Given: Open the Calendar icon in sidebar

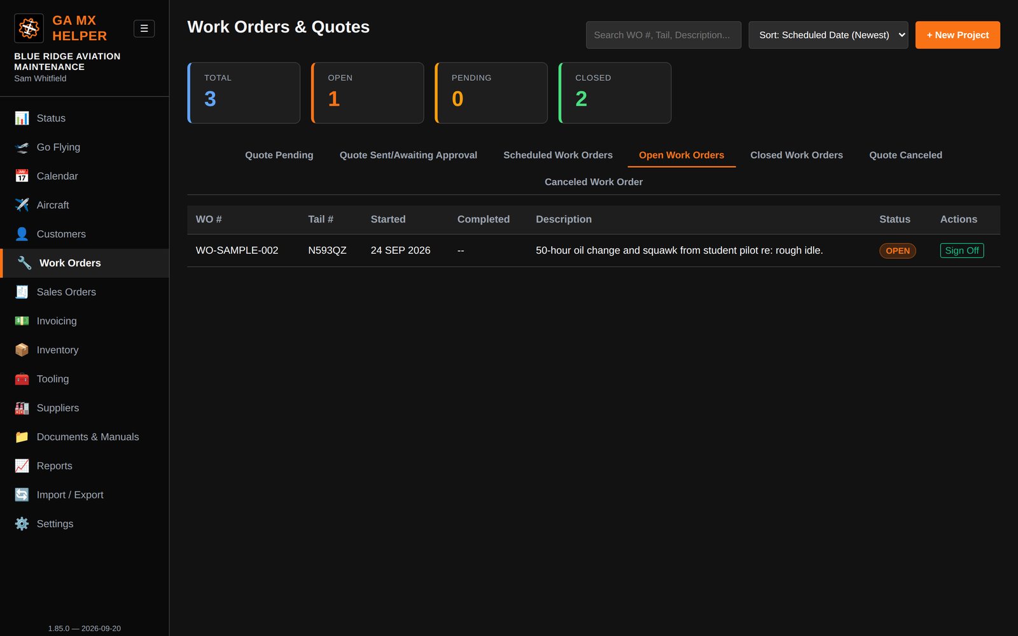Looking at the screenshot, I should click(22, 176).
